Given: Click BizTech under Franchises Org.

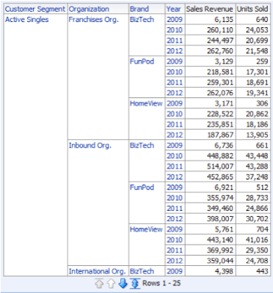Looking at the screenshot, I should 142,20.
